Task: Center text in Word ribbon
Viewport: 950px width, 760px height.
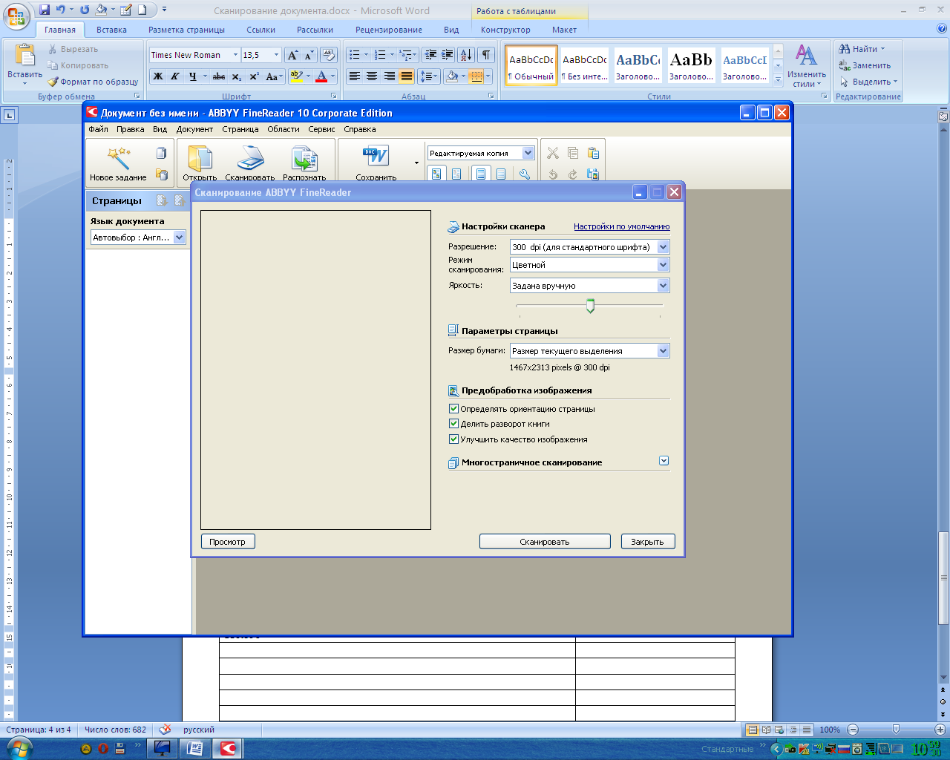Action: (x=372, y=76)
